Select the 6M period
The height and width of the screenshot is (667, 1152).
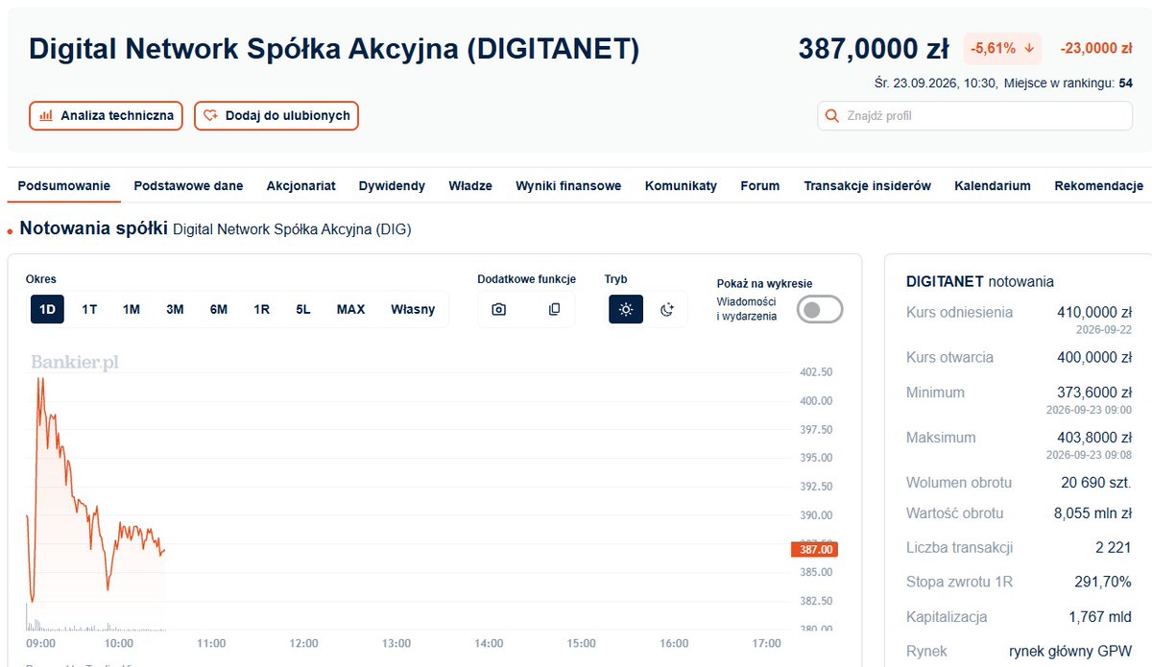pos(219,309)
